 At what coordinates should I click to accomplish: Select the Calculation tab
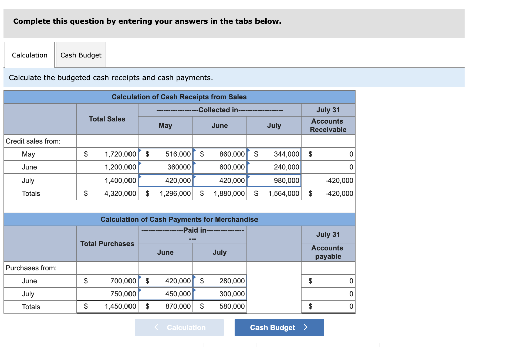click(29, 54)
